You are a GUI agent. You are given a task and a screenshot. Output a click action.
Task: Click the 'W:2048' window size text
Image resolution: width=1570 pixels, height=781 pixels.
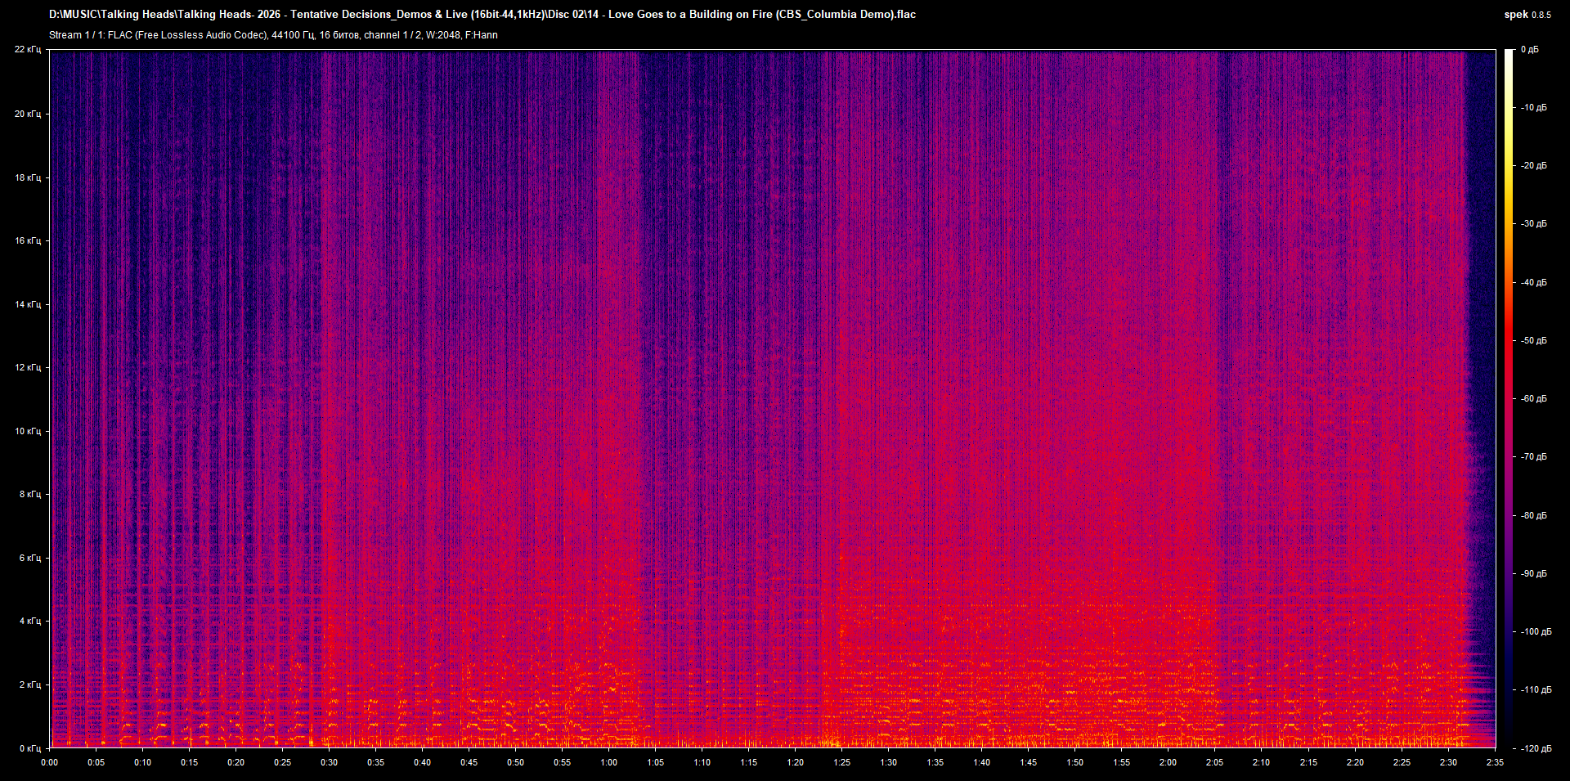tap(442, 35)
